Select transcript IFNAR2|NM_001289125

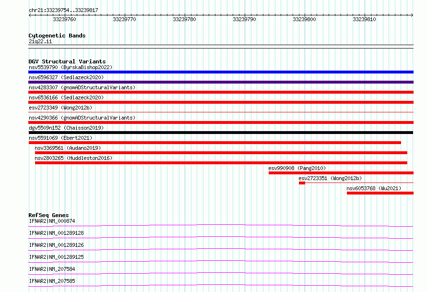pyautogui.click(x=56, y=257)
